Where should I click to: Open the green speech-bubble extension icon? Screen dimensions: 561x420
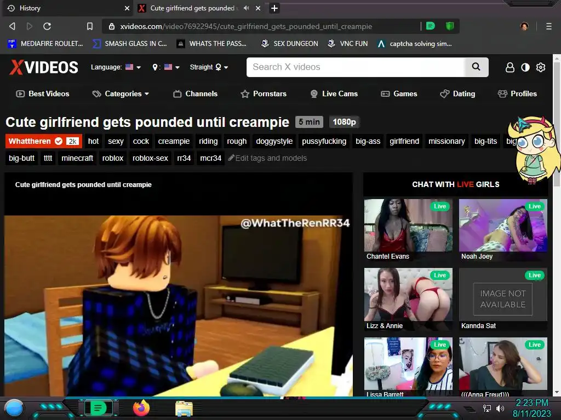coord(431,26)
